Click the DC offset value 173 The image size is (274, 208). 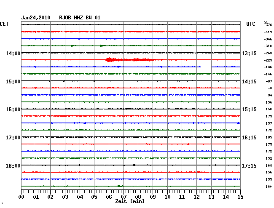coord(269,116)
